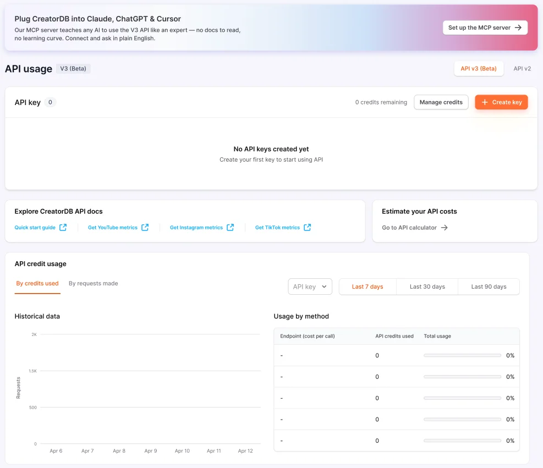The image size is (543, 468).
Task: Open external link icon beside Quick start guide
Action: [63, 228]
